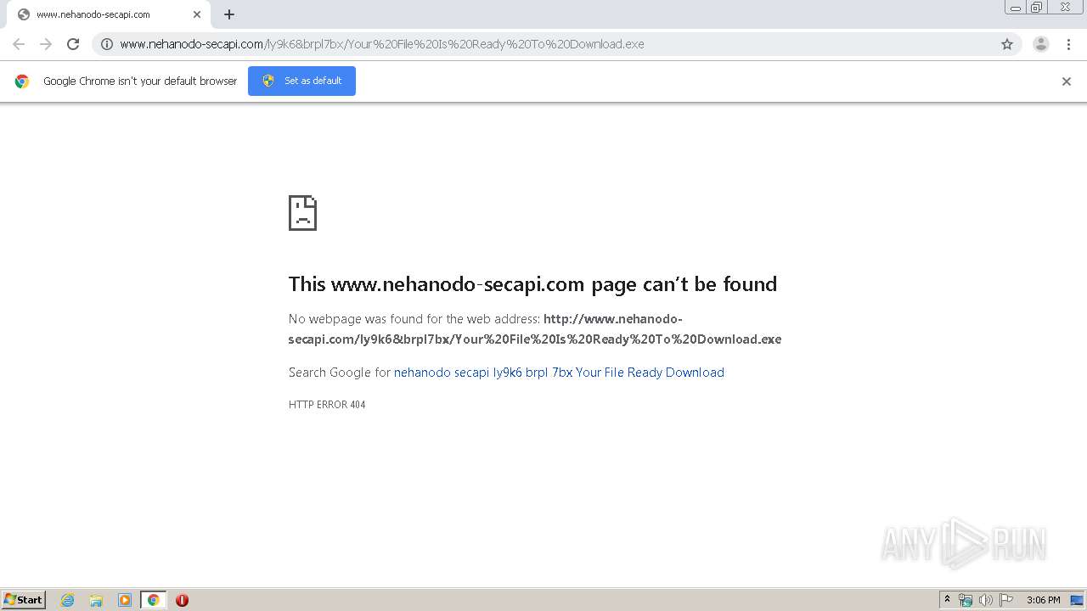This screenshot has height=611, width=1087.
Task: Reload the page with the refresh icon
Action: click(73, 44)
